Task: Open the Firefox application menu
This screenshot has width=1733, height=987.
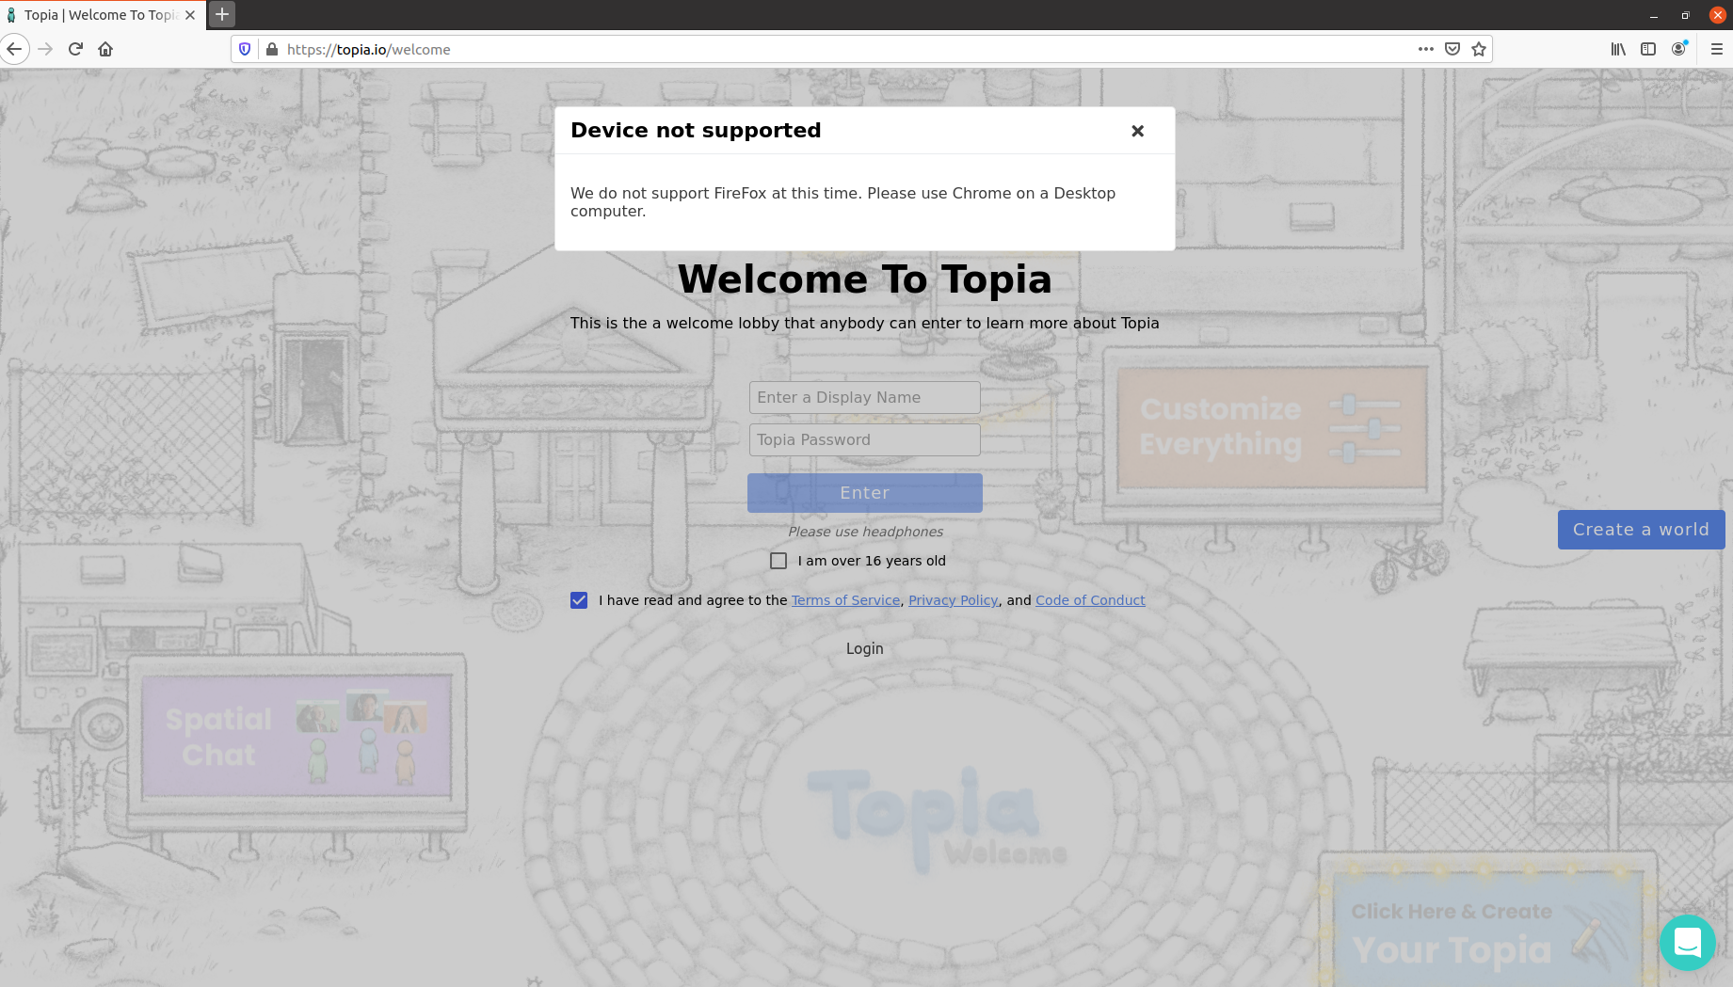Action: pyautogui.click(x=1715, y=49)
